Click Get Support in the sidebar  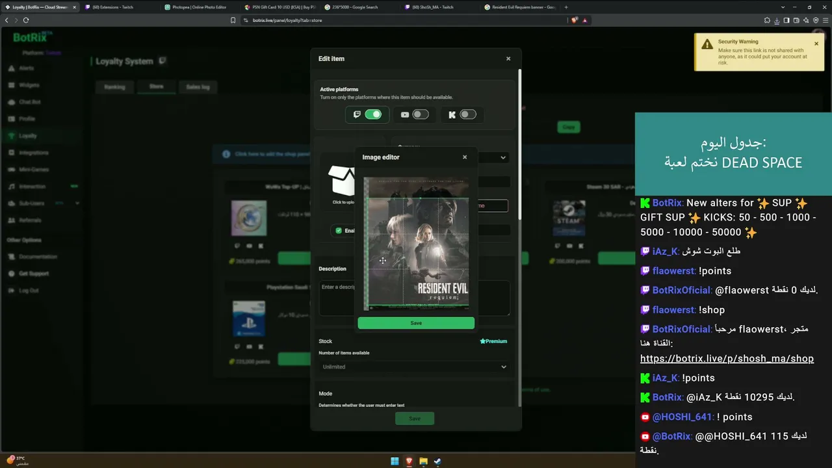33,274
